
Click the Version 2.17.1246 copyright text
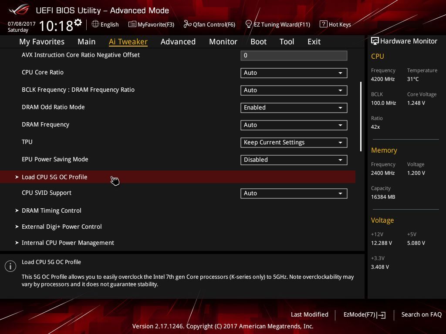223,326
